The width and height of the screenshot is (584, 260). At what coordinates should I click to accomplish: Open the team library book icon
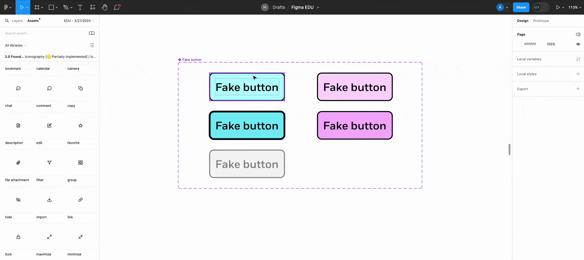tap(92, 33)
